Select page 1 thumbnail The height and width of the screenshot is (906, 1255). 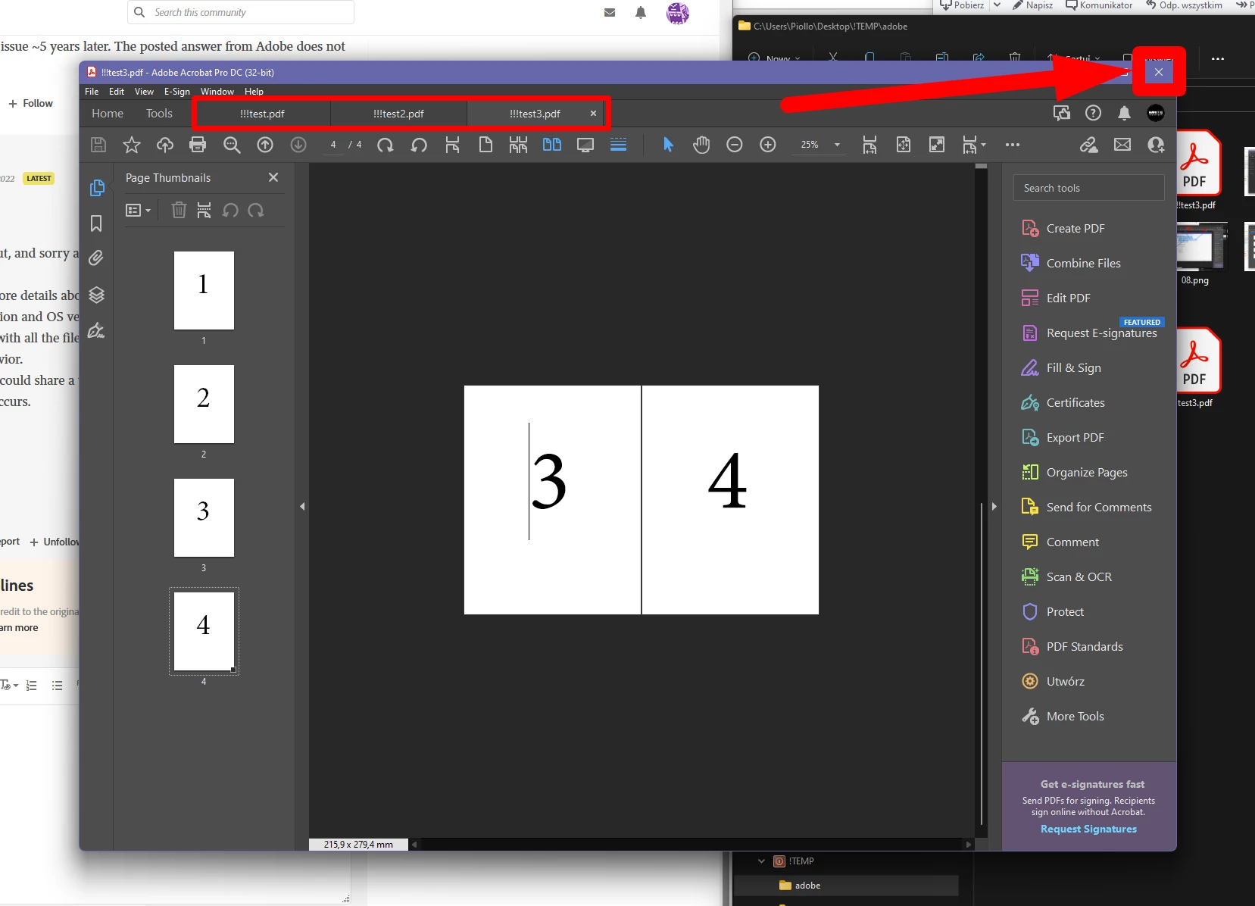[x=204, y=291]
